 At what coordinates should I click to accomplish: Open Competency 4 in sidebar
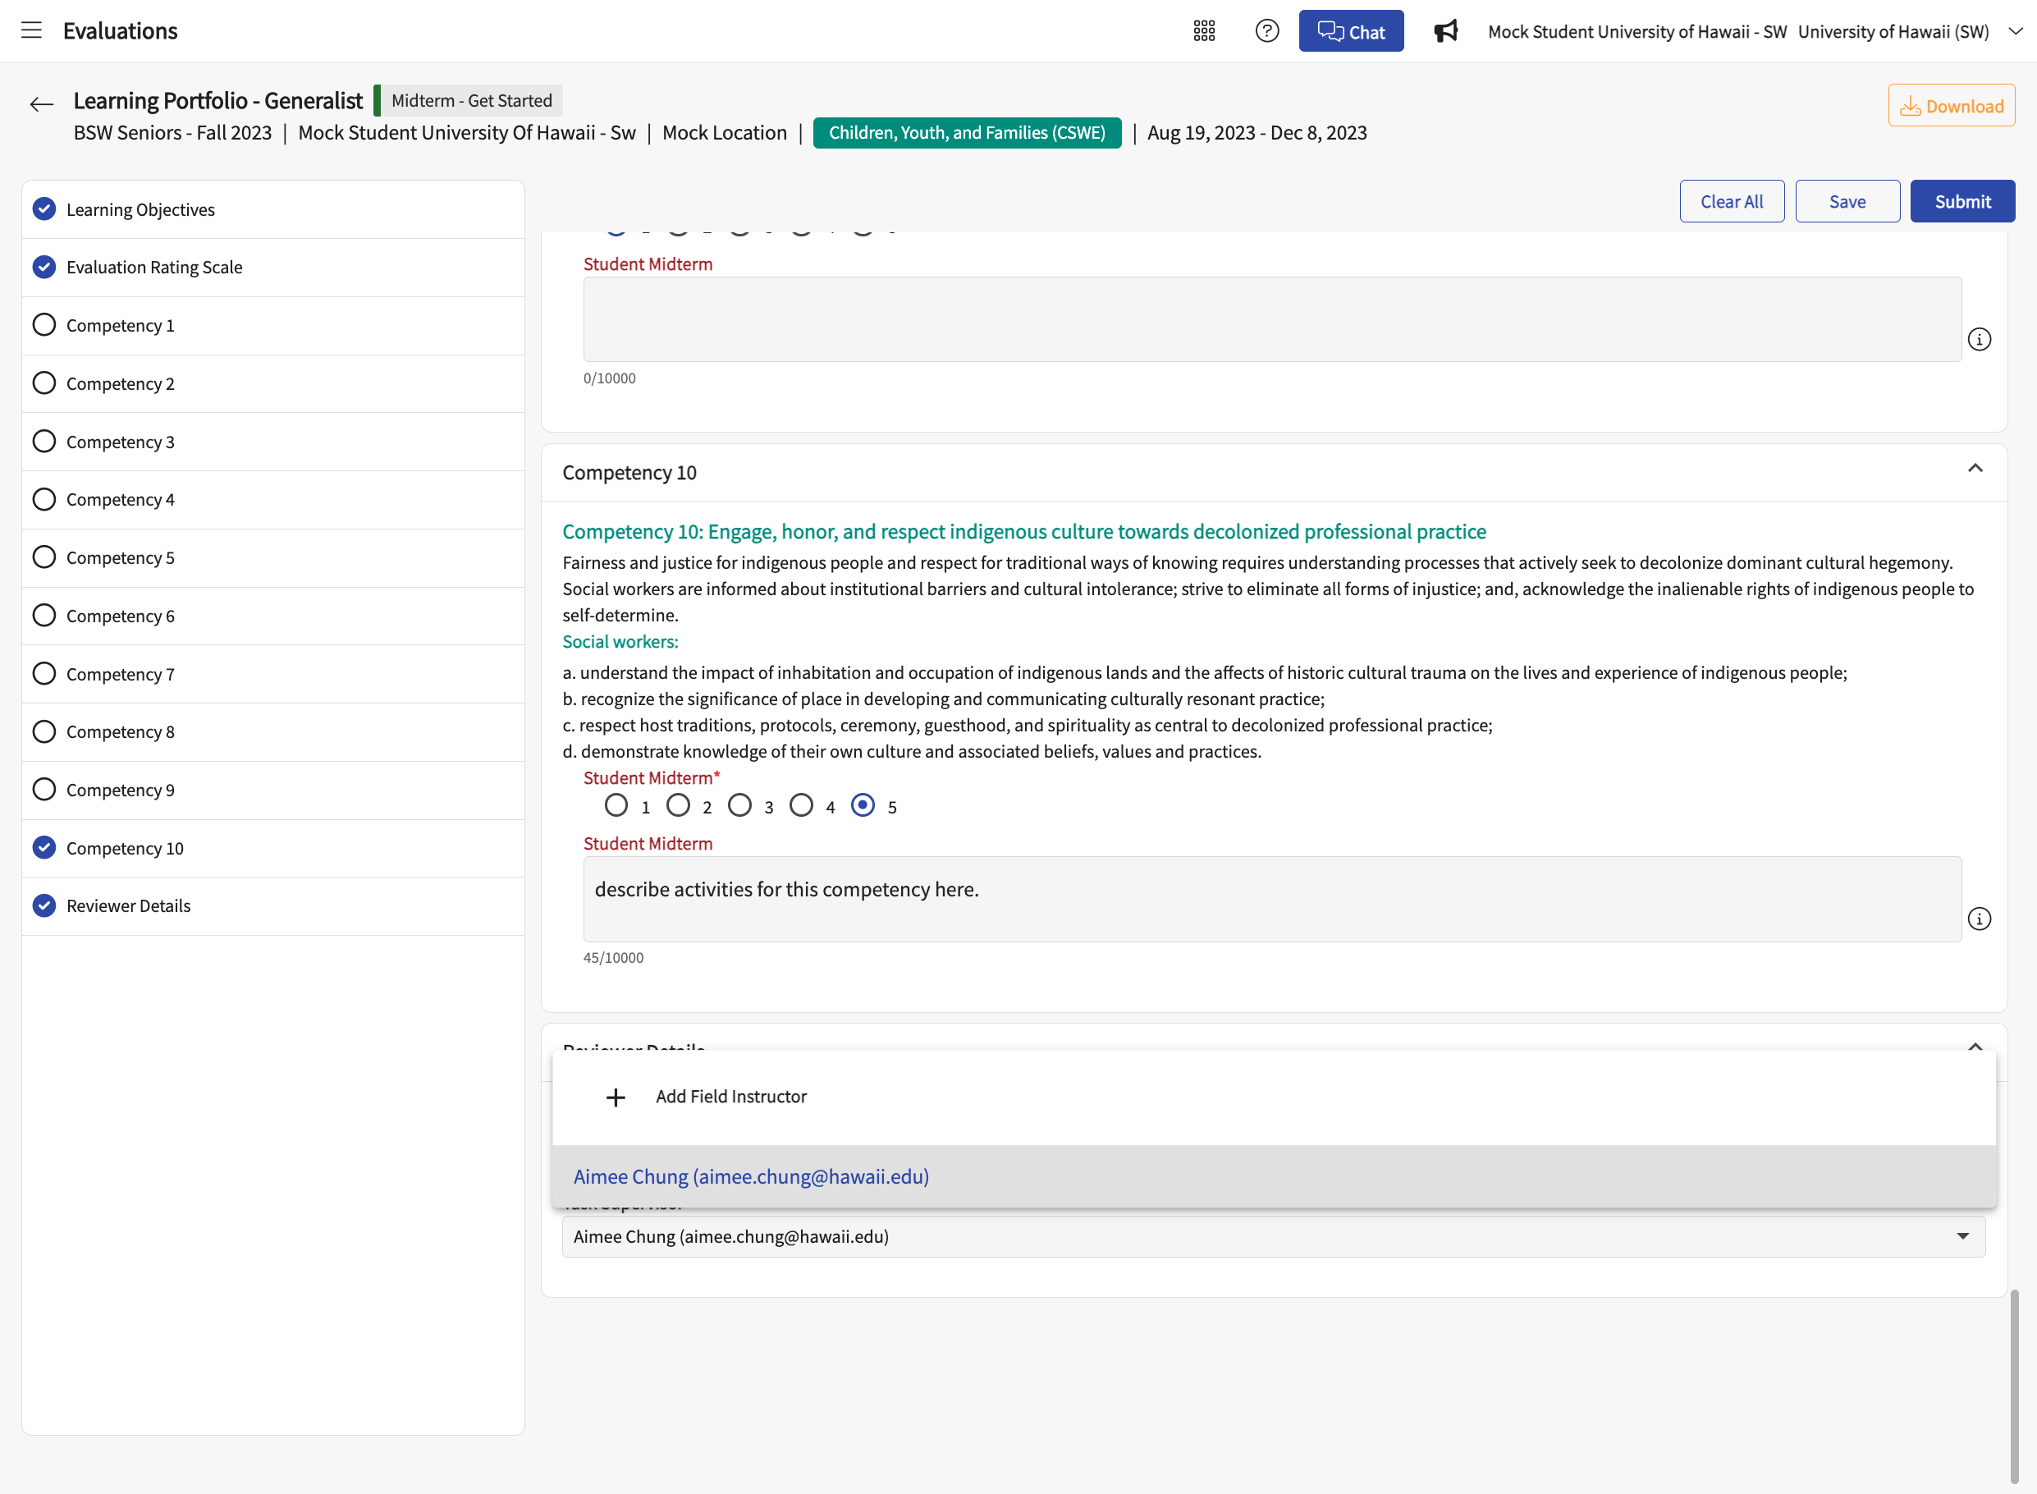(x=273, y=499)
